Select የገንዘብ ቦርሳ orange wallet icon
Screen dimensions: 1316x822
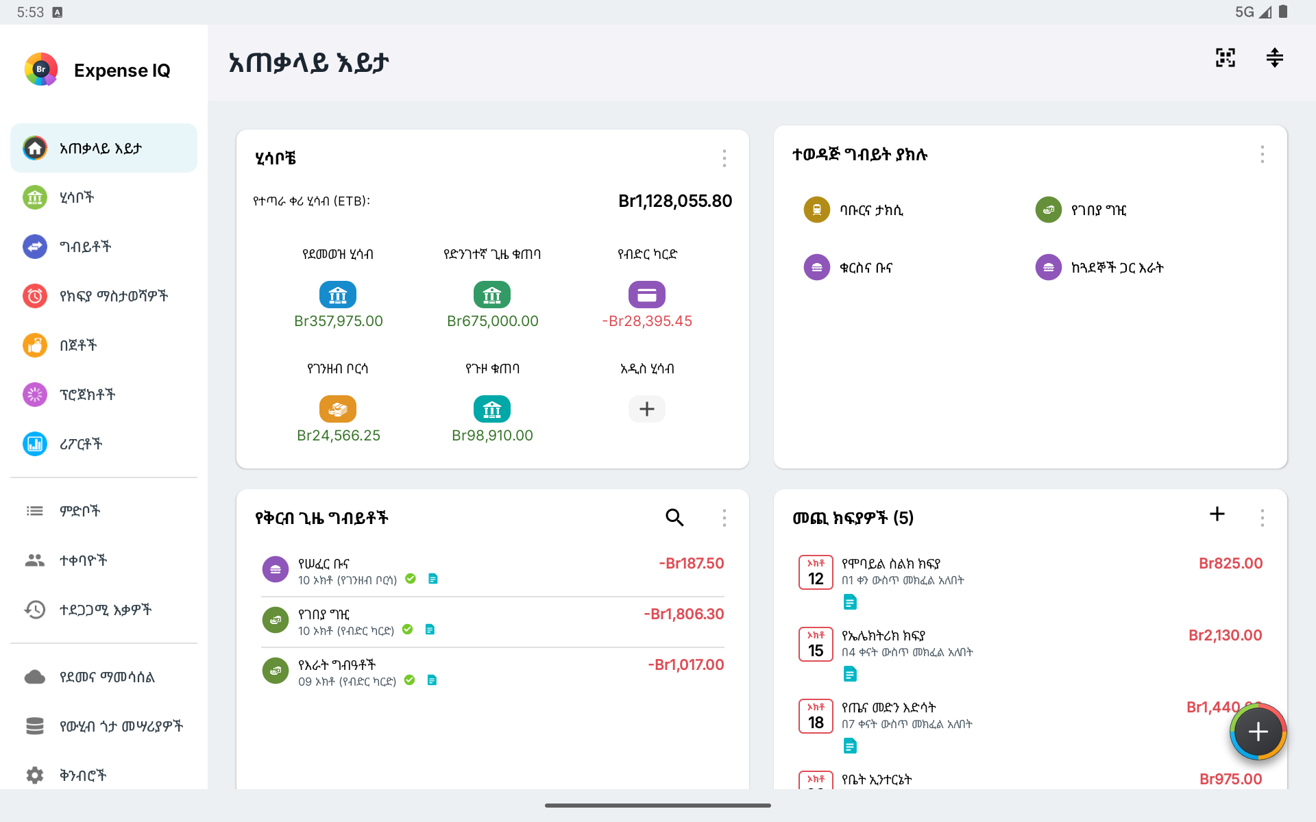[x=338, y=409]
